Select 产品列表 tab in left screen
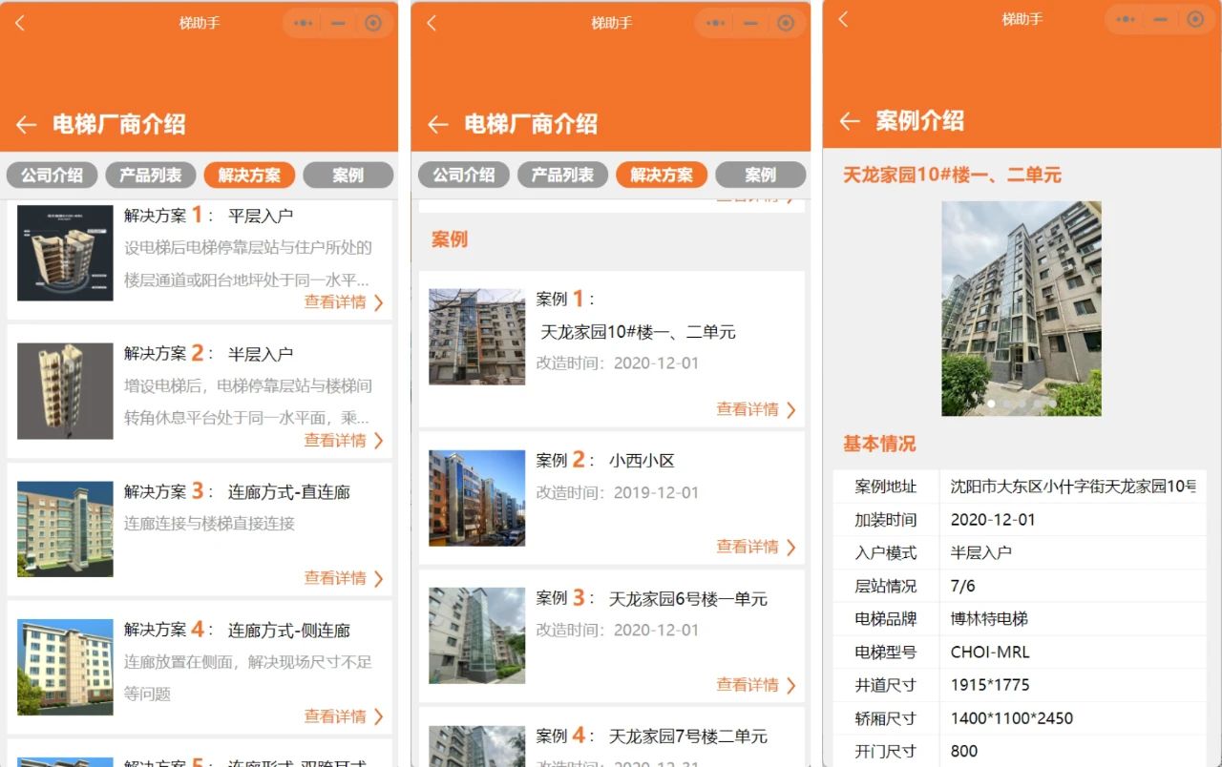The image size is (1222, 767). (x=151, y=175)
